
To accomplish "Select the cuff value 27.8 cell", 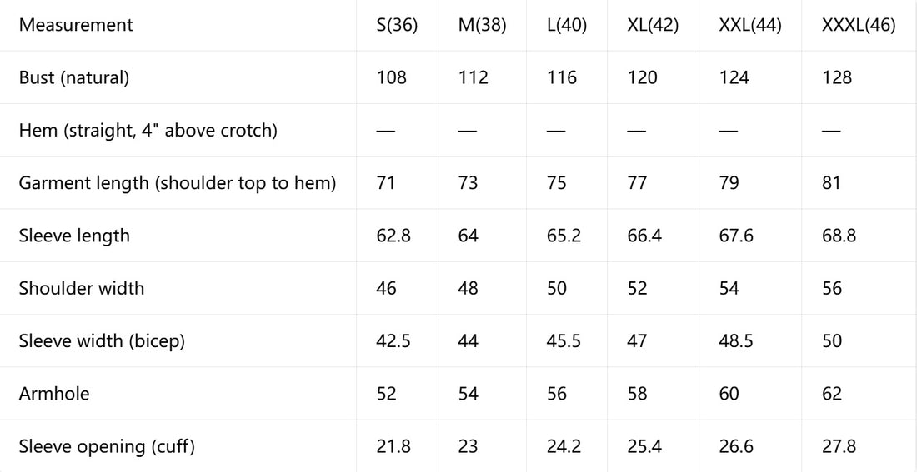I will (839, 446).
